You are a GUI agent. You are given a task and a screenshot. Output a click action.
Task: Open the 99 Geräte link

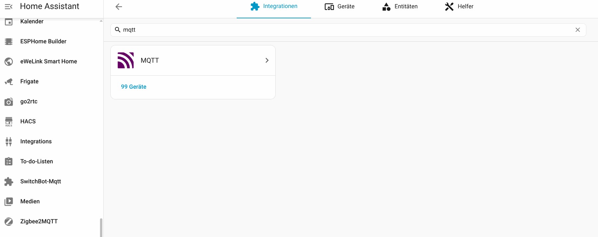134,87
